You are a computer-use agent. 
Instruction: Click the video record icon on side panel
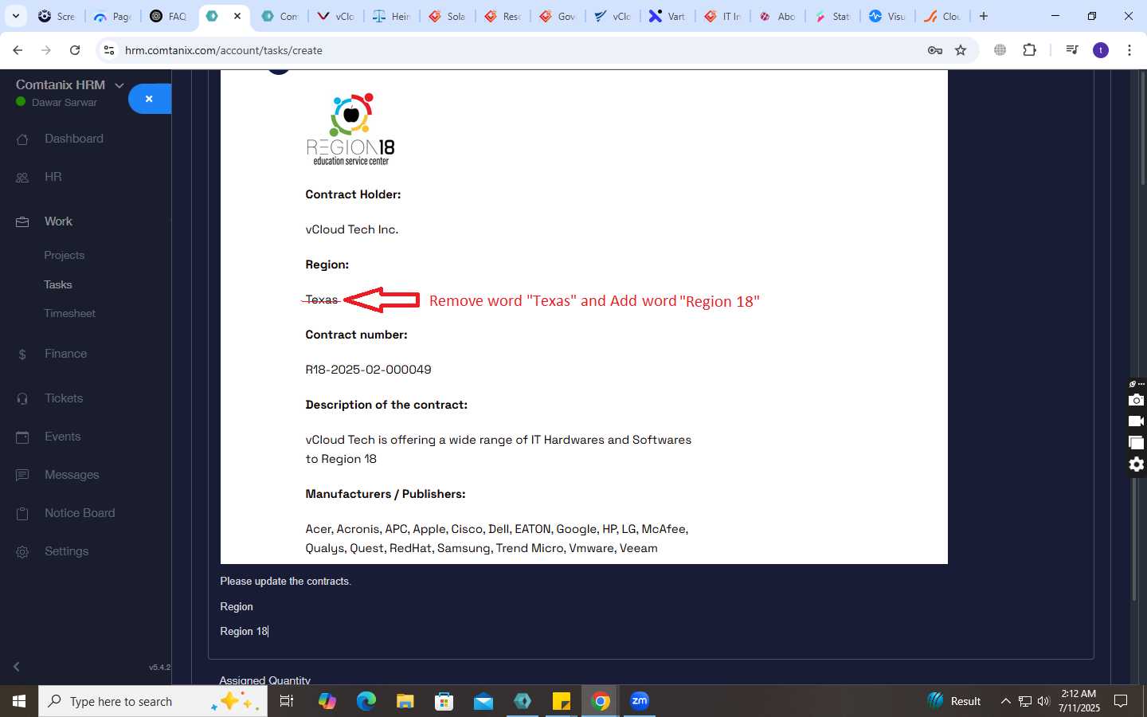coord(1137,421)
